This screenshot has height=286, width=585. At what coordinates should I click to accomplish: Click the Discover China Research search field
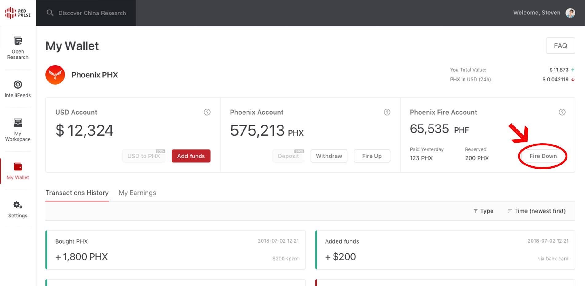click(86, 13)
